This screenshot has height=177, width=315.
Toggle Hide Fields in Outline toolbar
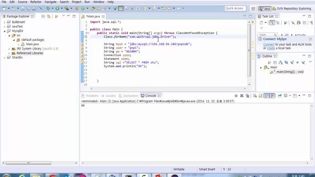286,62
